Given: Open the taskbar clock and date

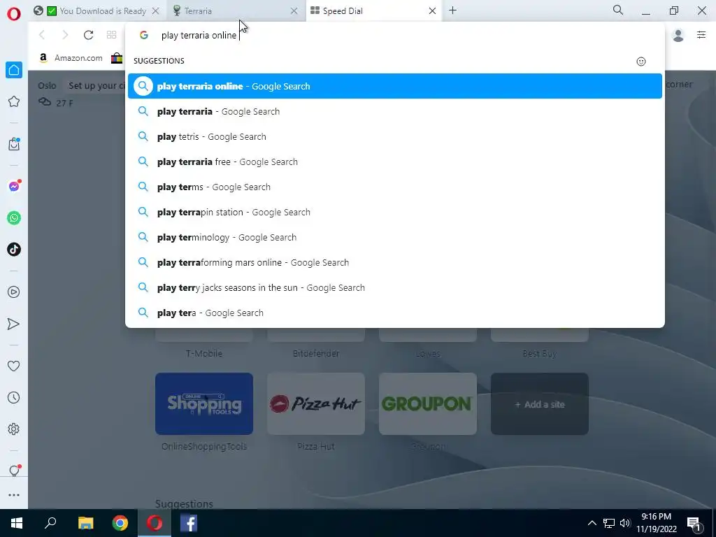Looking at the screenshot, I should [x=656, y=523].
